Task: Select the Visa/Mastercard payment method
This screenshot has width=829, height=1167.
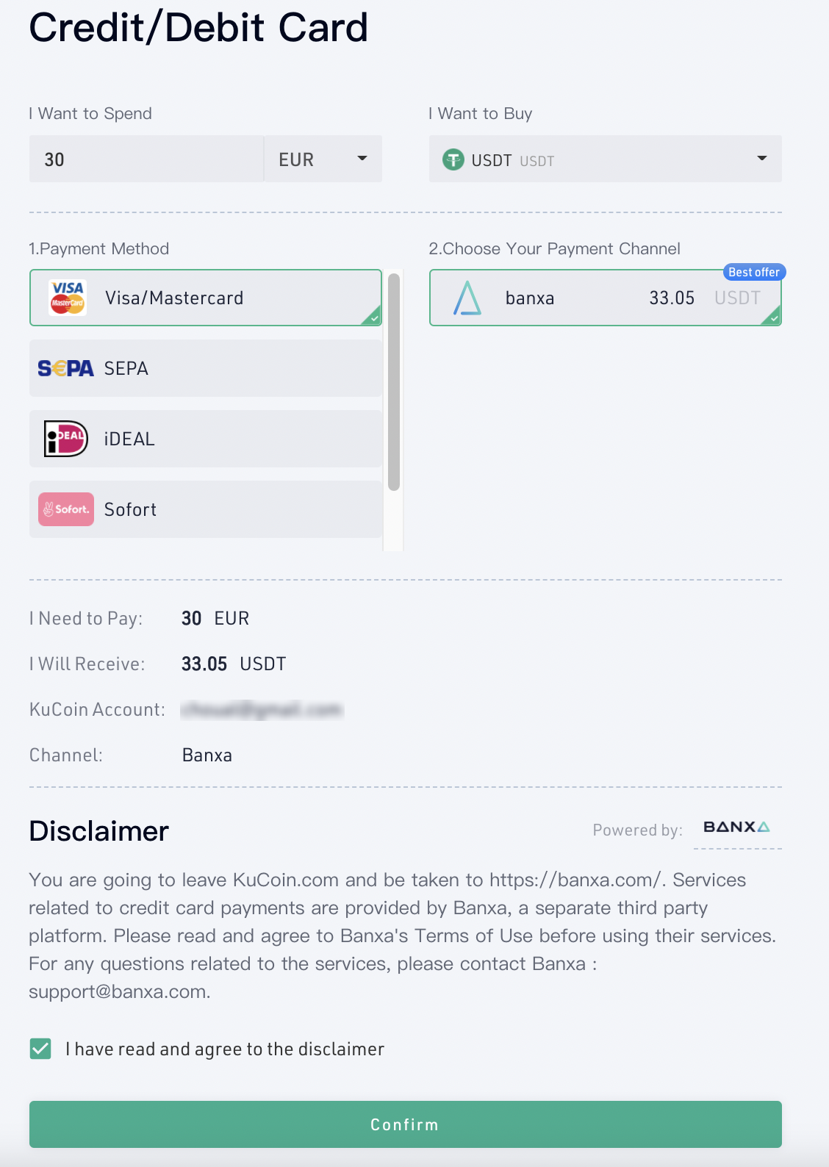Action: pos(206,298)
